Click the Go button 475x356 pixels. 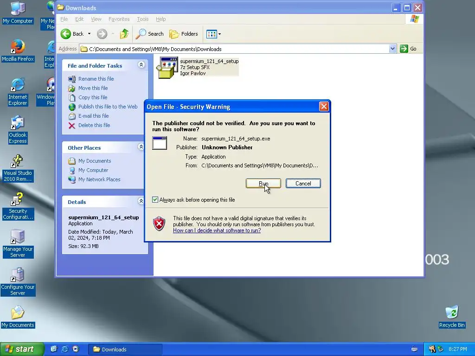(x=408, y=49)
